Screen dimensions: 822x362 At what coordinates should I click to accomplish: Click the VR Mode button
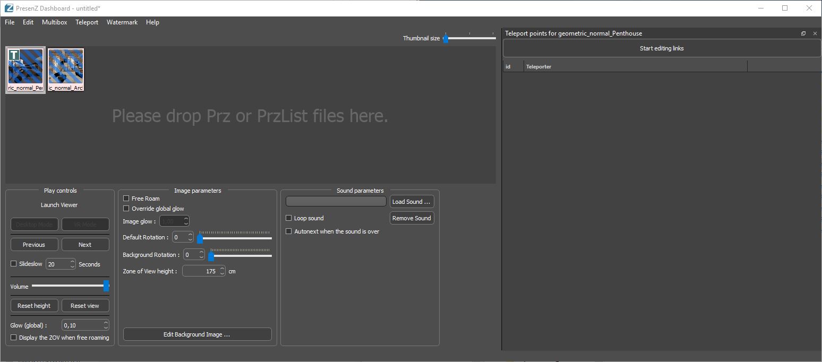click(x=85, y=225)
